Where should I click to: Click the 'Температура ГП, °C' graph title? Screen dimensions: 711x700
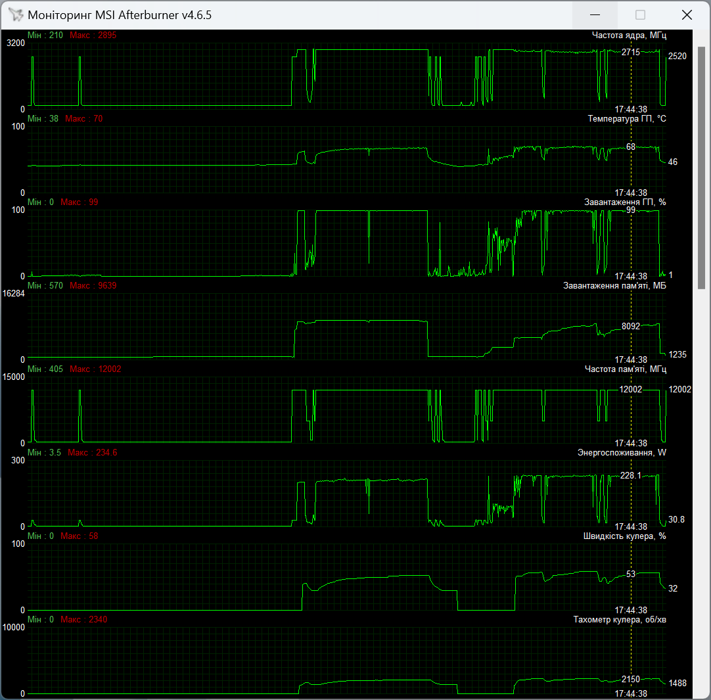[x=627, y=119]
